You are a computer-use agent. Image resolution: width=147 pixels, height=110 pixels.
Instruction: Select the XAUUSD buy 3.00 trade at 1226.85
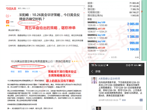[113, 24]
